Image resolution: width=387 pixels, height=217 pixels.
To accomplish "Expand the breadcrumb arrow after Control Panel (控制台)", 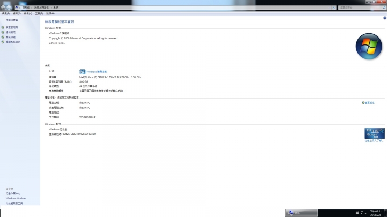I will coord(32,8).
